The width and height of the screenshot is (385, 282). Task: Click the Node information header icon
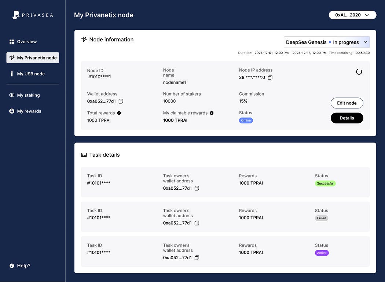coord(84,40)
